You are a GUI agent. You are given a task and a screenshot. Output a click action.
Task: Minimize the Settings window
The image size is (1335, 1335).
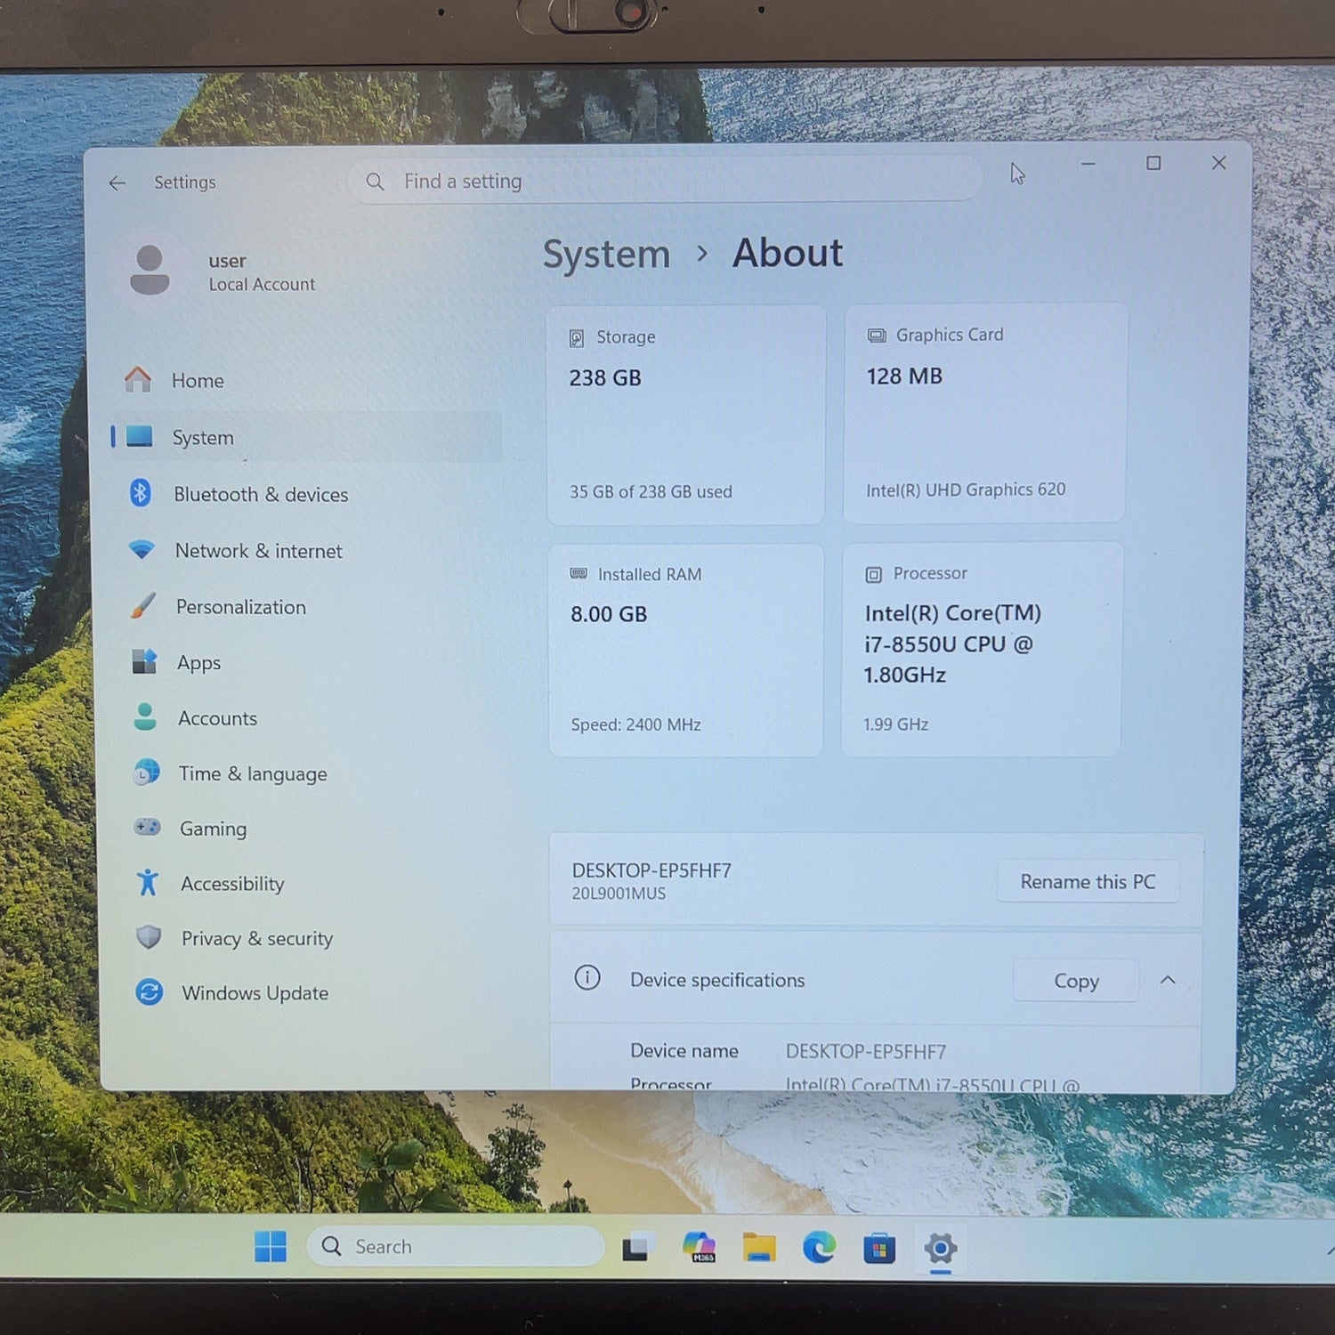pyautogui.click(x=1088, y=164)
